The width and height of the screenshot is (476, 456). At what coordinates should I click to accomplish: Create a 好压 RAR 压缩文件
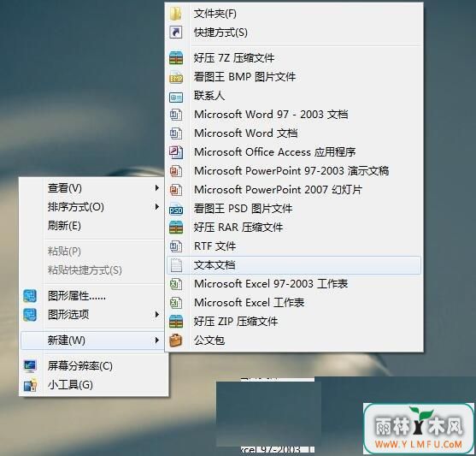[x=294, y=228]
